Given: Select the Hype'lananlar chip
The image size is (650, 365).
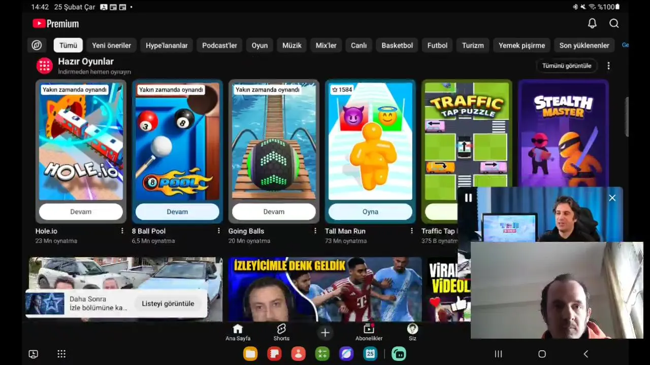Looking at the screenshot, I should [x=167, y=45].
